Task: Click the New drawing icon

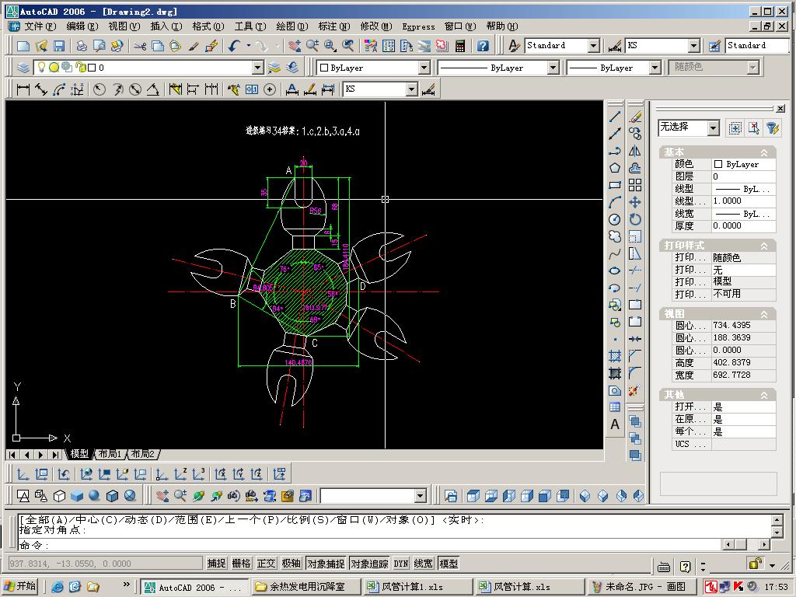Action: click(x=23, y=46)
